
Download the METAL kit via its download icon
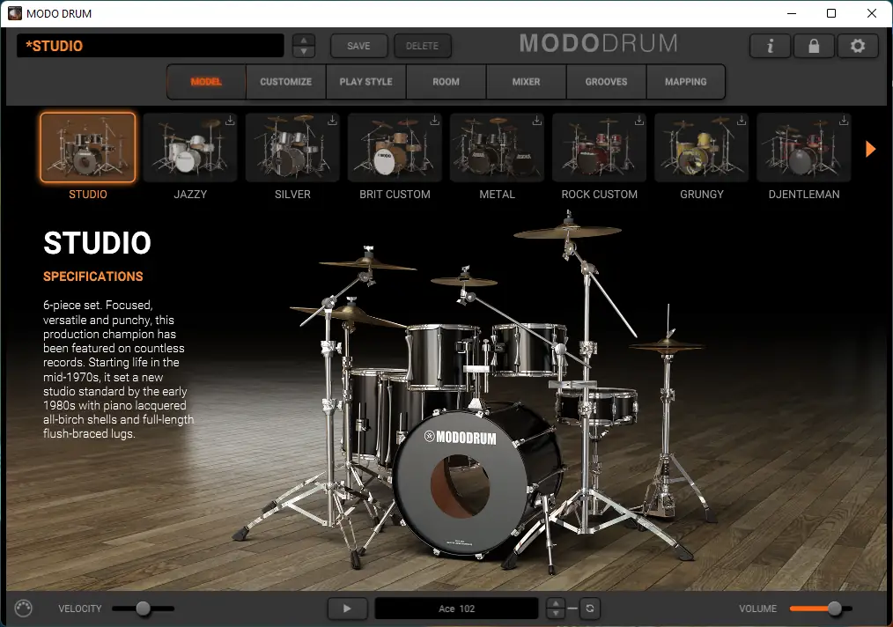point(536,120)
